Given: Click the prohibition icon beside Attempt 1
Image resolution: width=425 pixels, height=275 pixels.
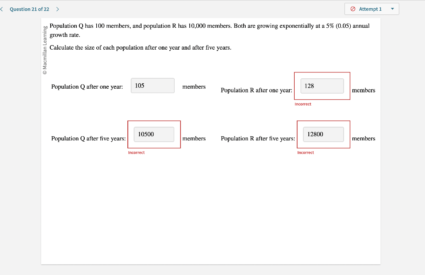Looking at the screenshot, I should click(x=352, y=9).
